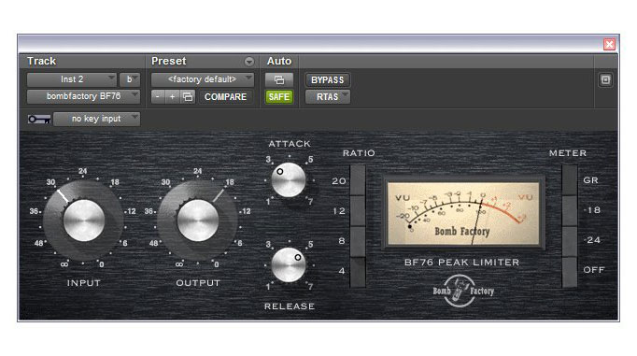Viewport: 637px width, 356px height.
Task: Open the Preset settings menu arrow
Action: (249, 62)
